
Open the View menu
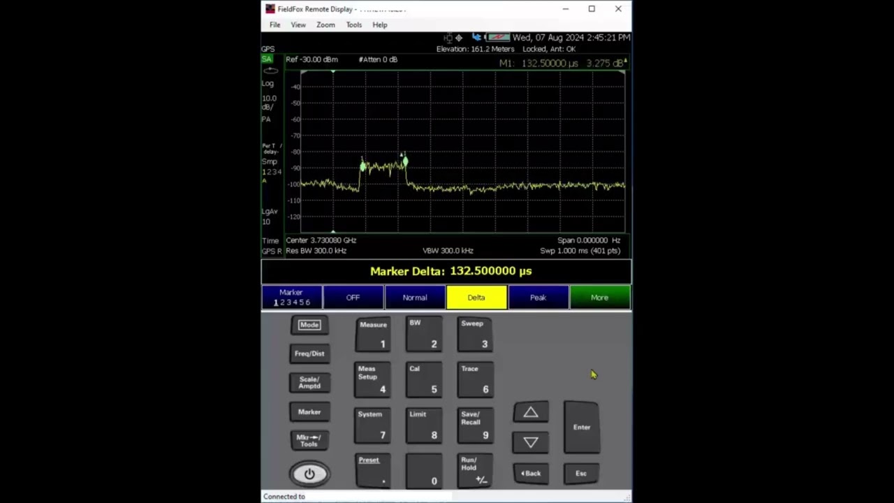298,24
